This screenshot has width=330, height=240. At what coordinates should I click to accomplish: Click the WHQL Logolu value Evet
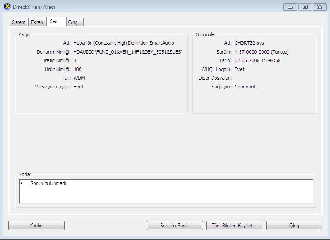point(240,69)
